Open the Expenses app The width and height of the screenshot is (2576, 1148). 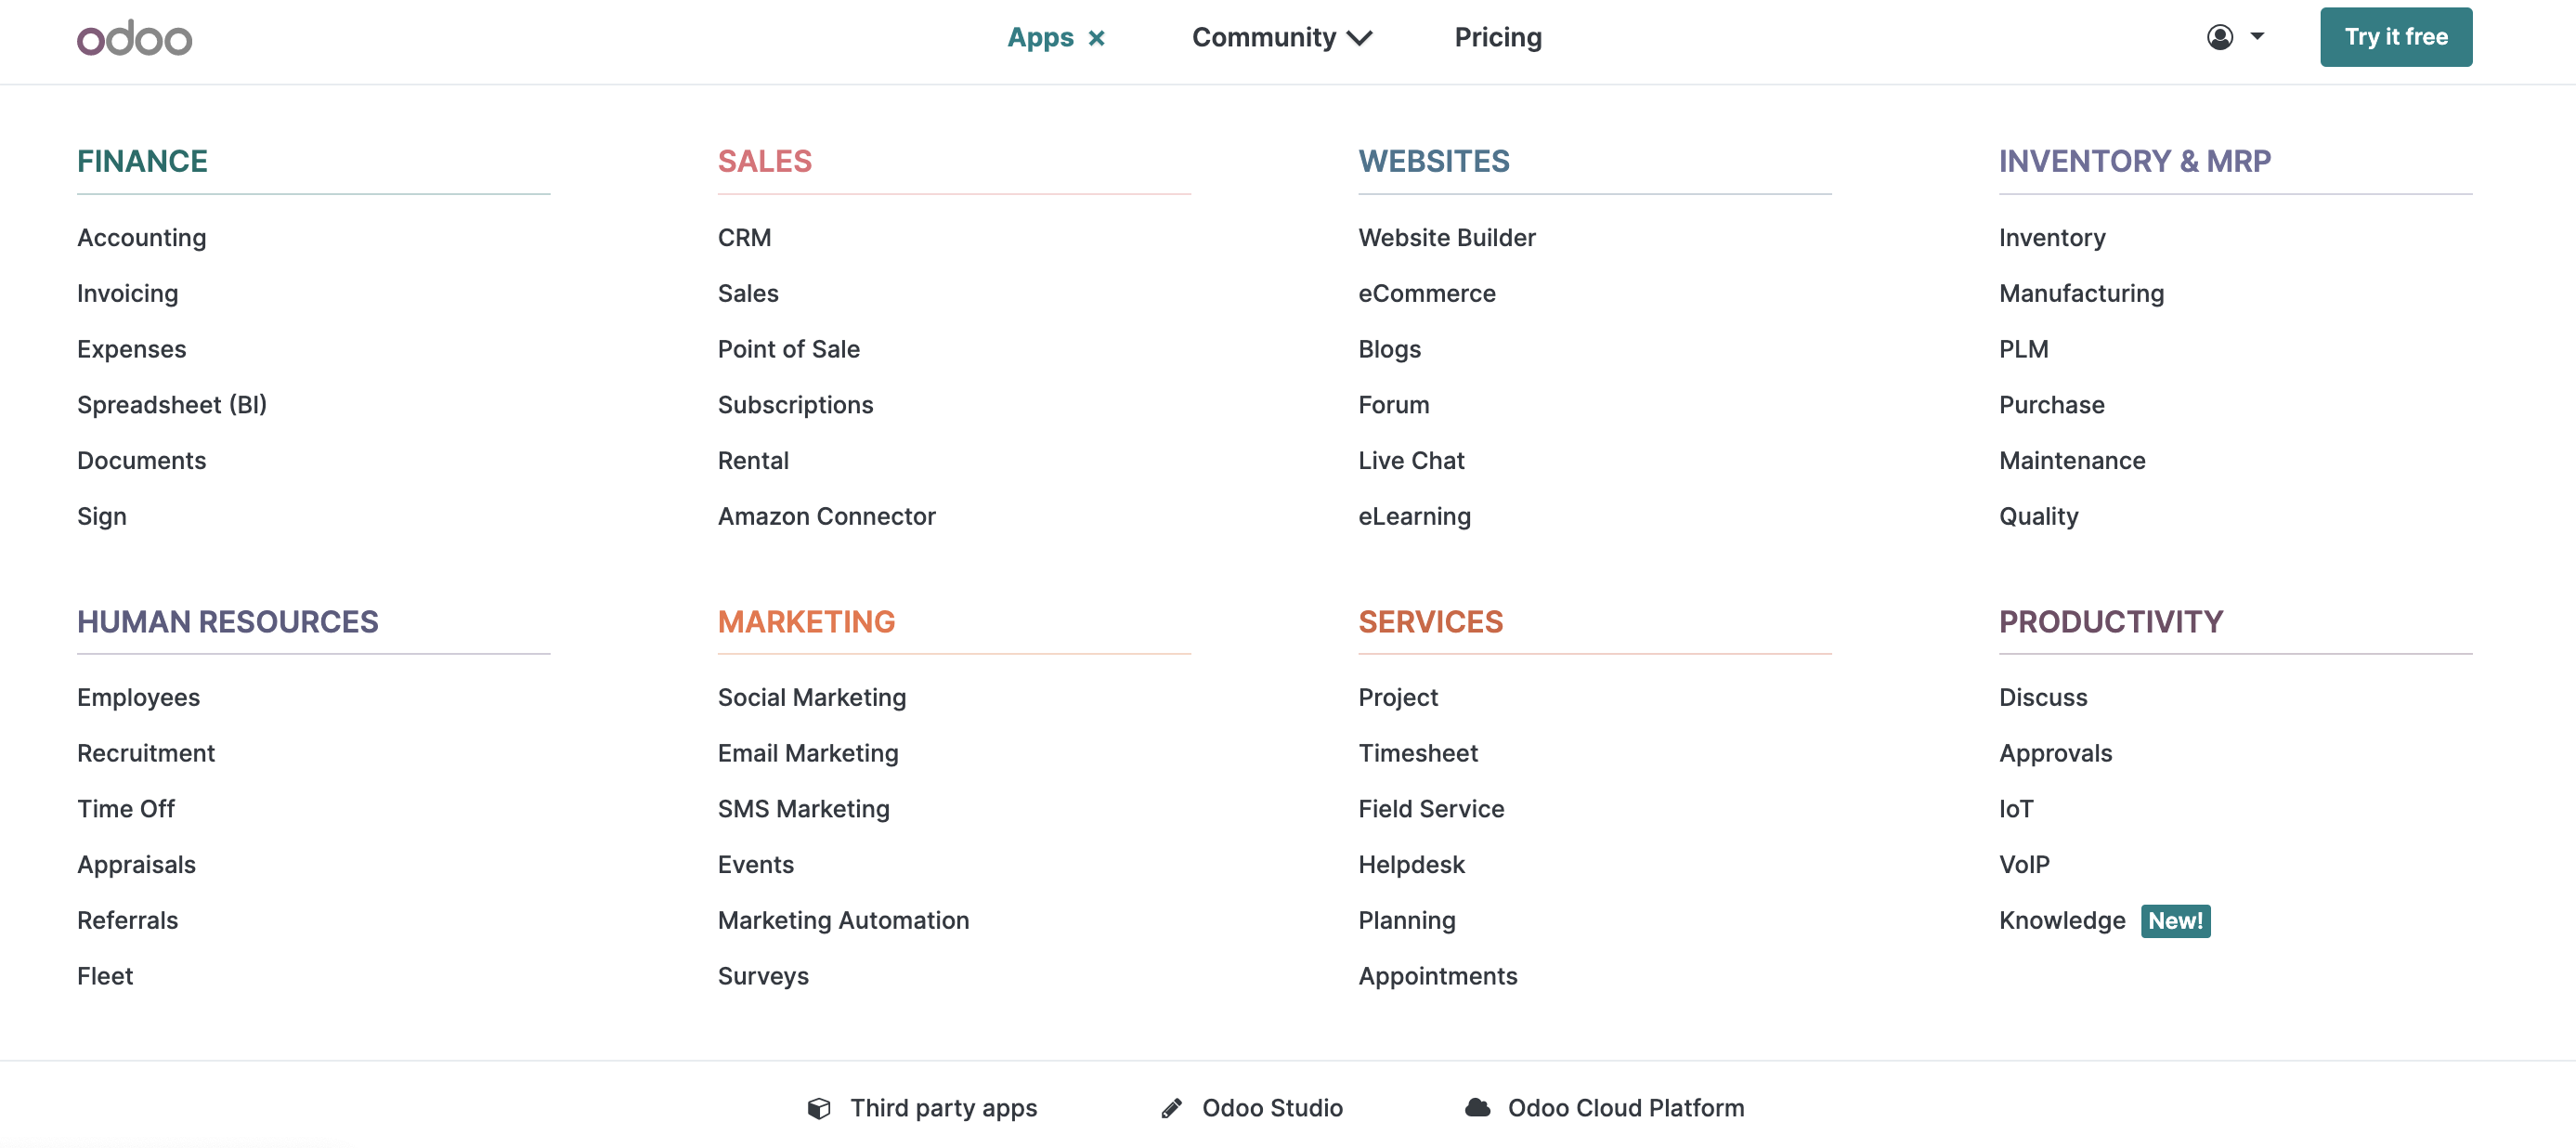pyautogui.click(x=132, y=350)
